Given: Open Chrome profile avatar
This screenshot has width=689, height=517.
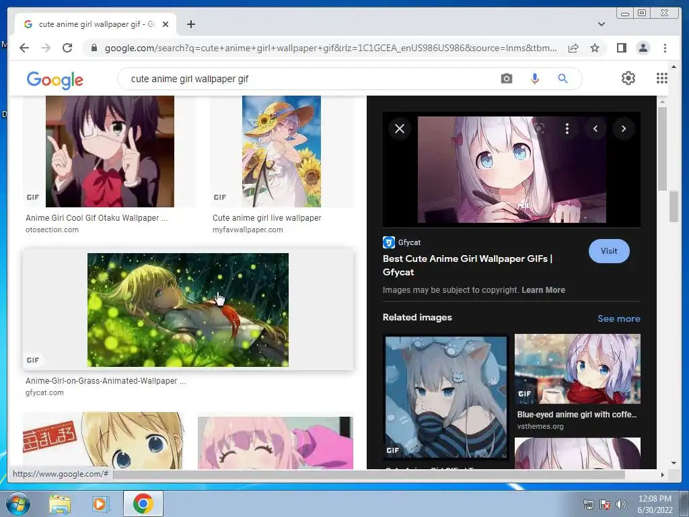Looking at the screenshot, I should pos(643,48).
